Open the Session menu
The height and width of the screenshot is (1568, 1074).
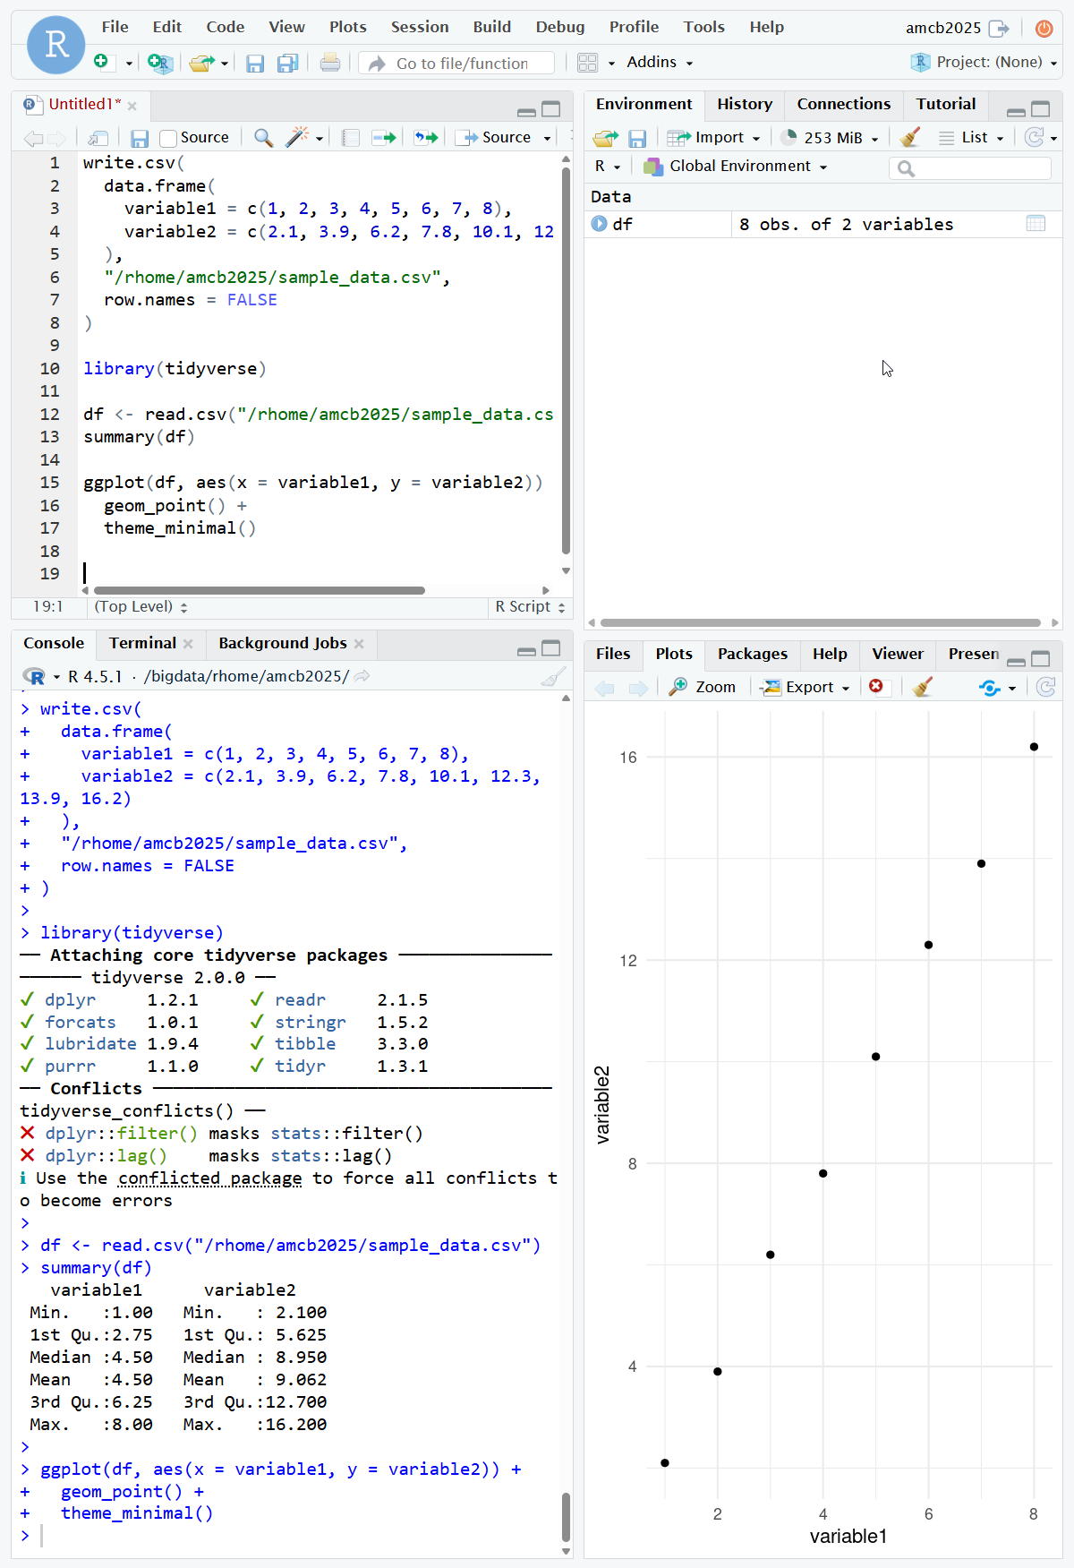coord(420,27)
